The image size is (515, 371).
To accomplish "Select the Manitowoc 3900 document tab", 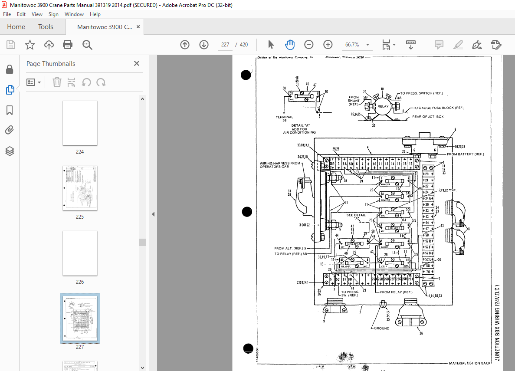I will (105, 27).
